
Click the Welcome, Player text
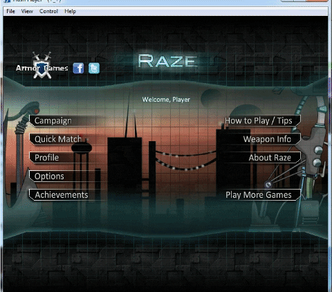point(166,100)
